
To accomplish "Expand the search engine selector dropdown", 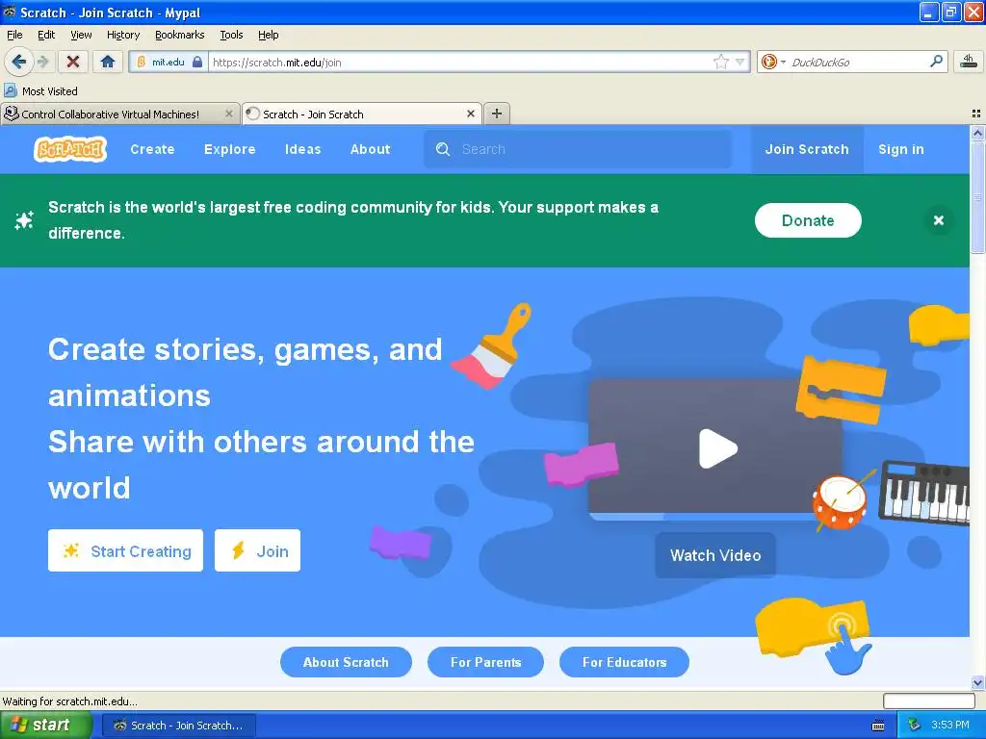I will (783, 62).
